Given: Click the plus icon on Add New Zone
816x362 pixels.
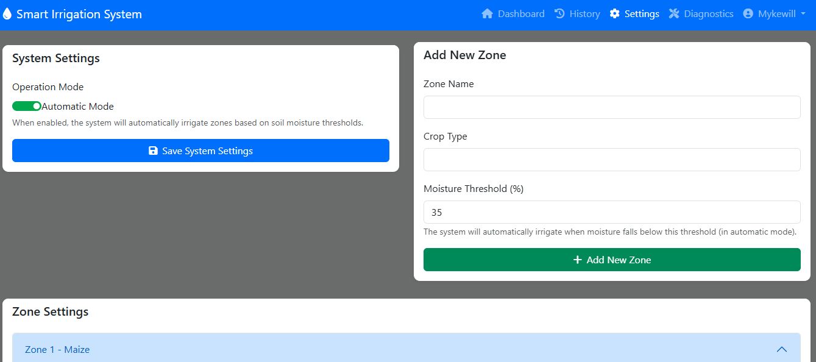Looking at the screenshot, I should [578, 260].
